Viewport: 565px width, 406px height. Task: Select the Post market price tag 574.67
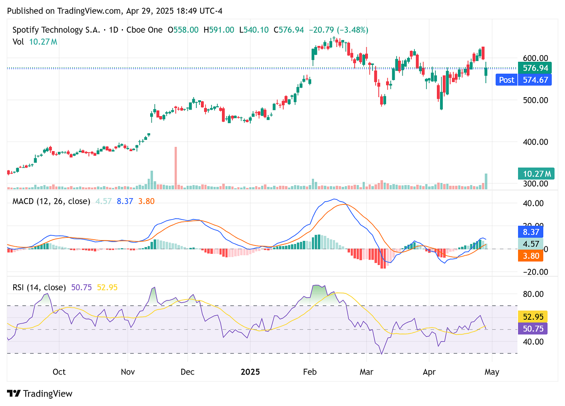click(x=535, y=80)
